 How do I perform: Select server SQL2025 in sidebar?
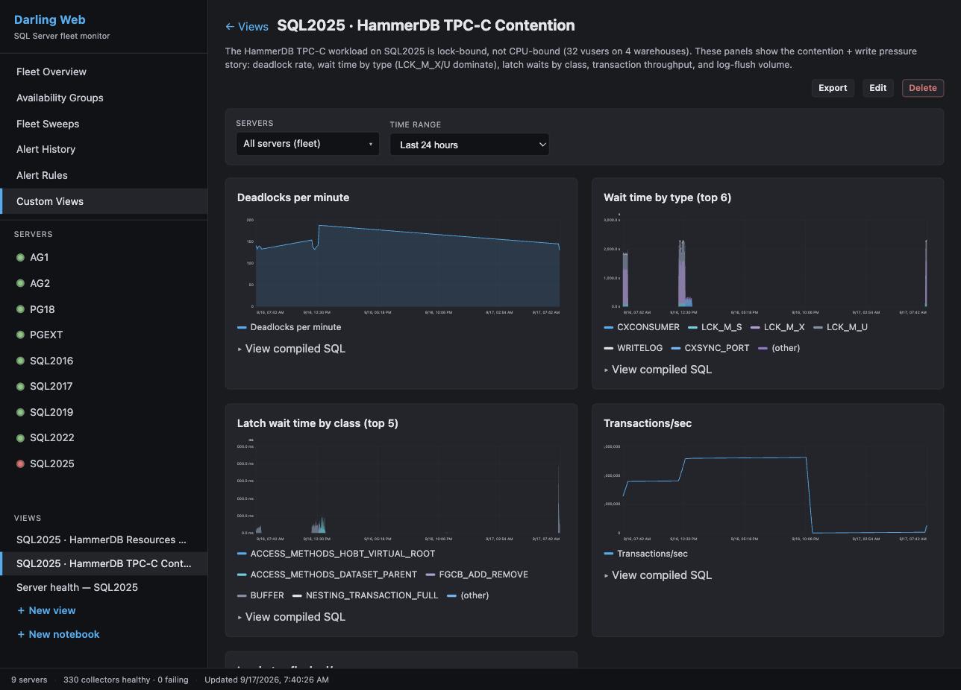point(104,463)
